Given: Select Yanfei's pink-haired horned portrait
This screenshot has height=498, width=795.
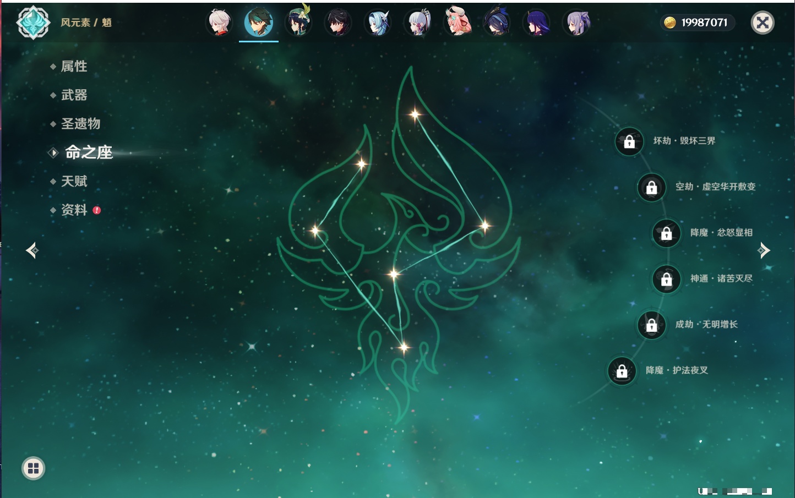Looking at the screenshot, I should pyautogui.click(x=458, y=22).
